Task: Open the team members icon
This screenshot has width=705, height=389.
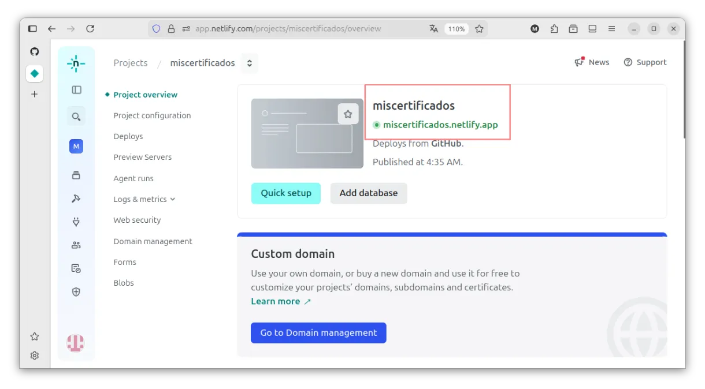Action: click(x=76, y=245)
